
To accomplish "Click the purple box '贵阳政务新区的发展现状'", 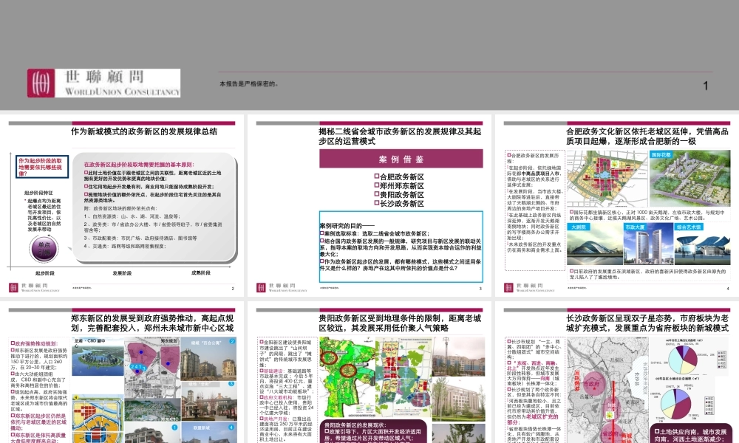I will tap(372, 431).
